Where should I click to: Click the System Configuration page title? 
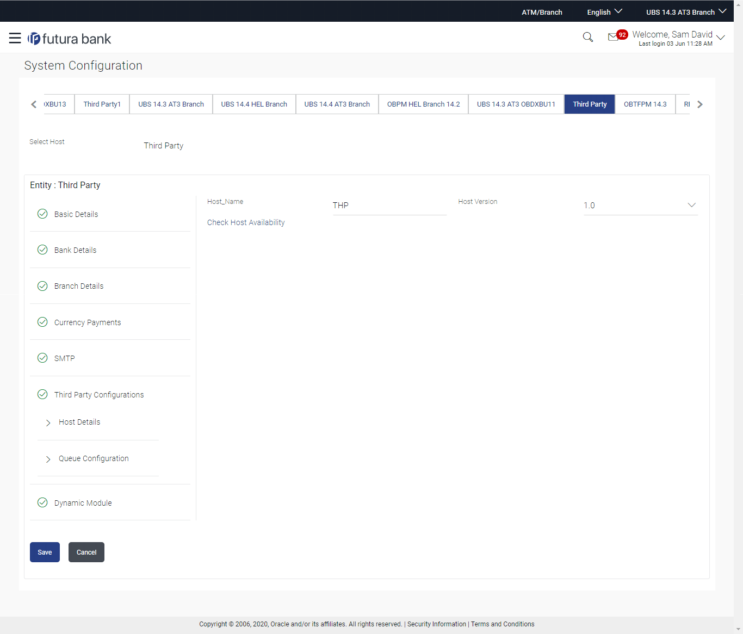[x=83, y=65]
